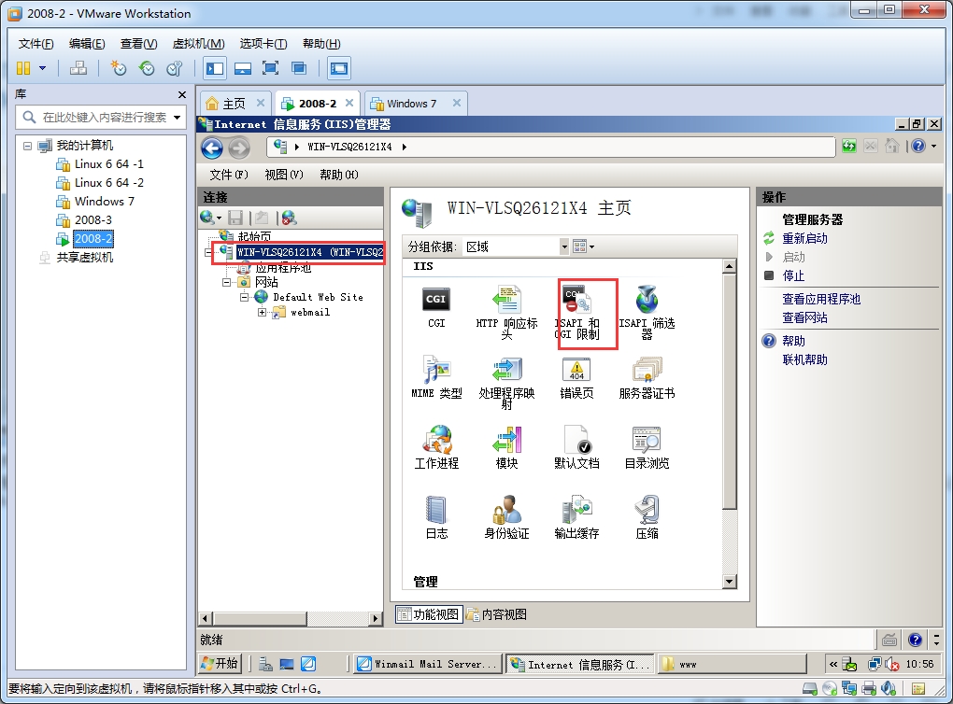Open the CGI feature icon
The image size is (953, 704).
[435, 307]
